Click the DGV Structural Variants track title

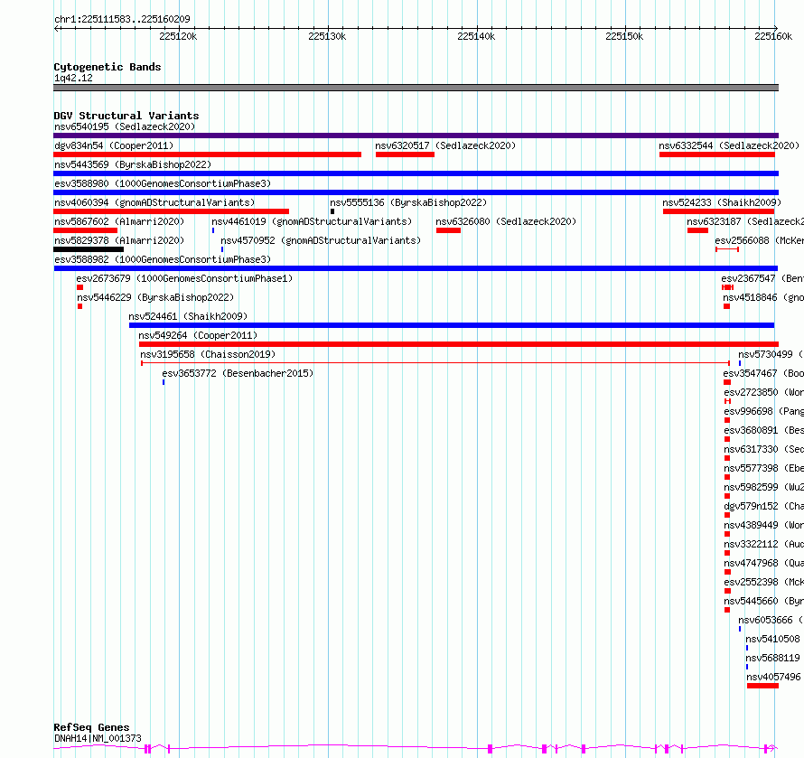tap(126, 116)
